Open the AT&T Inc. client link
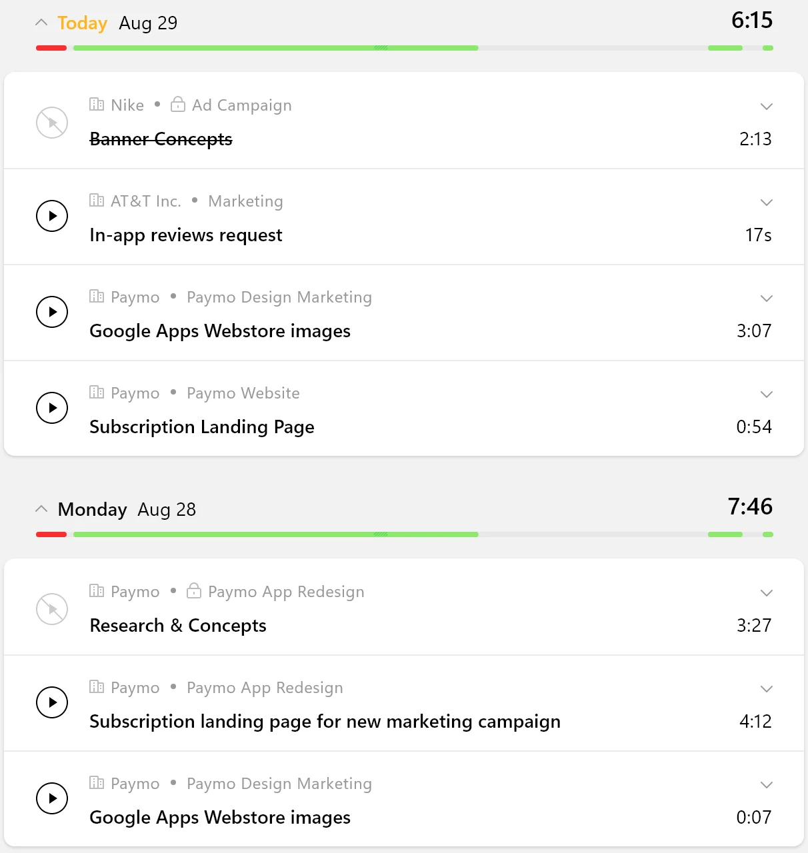Image resolution: width=808 pixels, height=853 pixels. 146,201
